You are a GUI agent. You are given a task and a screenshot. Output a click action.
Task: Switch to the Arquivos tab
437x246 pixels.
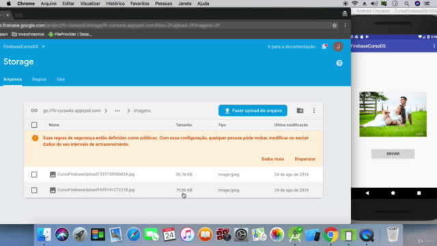(12, 79)
